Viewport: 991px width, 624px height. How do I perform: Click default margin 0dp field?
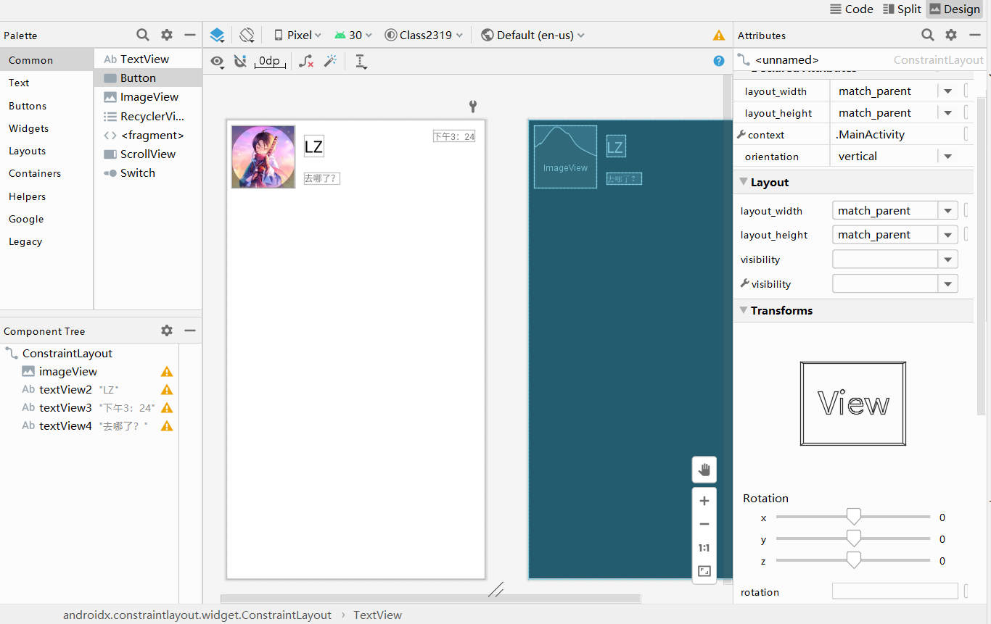tap(270, 62)
